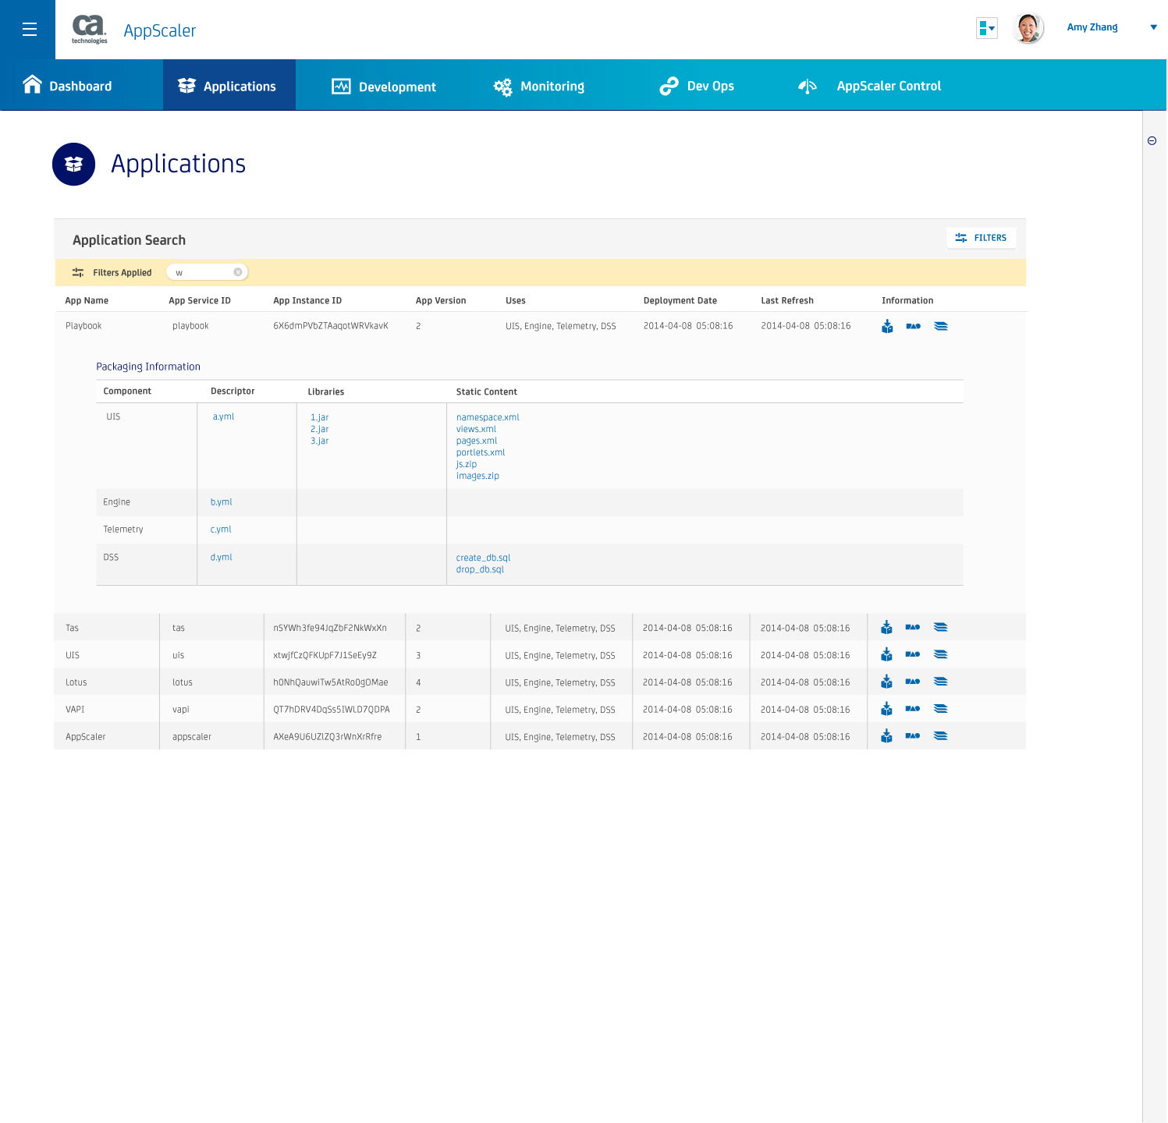Open the 2.jar library link
This screenshot has width=1168, height=1123.
319,429
